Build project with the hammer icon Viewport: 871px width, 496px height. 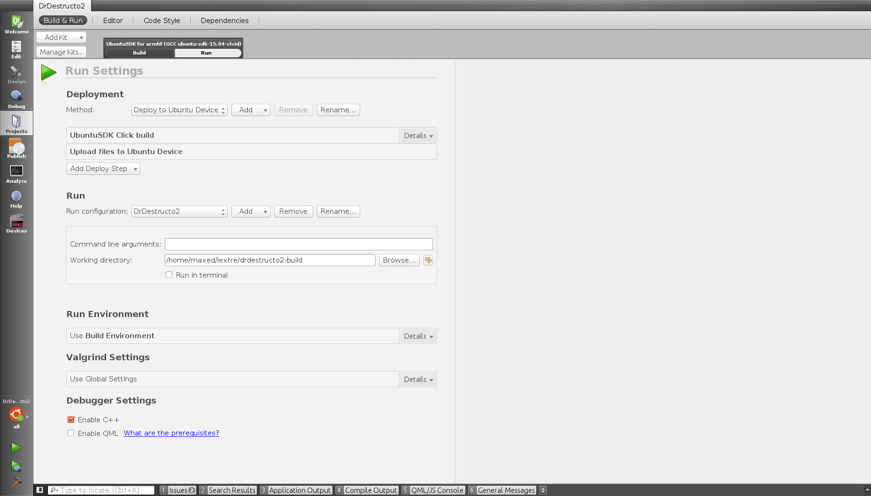tap(16, 483)
